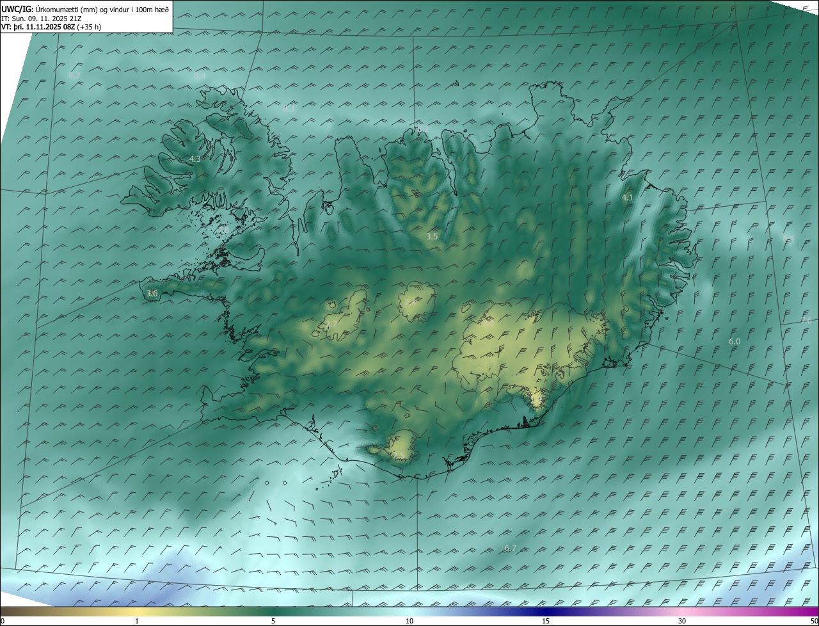The image size is (819, 626).
Task: Click the 2.7 value label
Action: click(x=331, y=325)
